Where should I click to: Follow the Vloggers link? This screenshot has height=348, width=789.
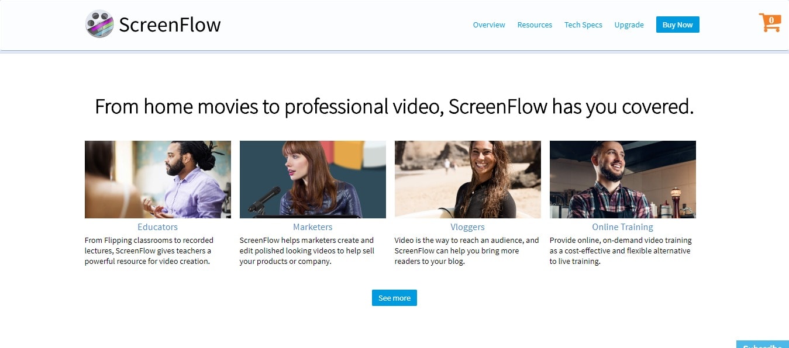(467, 227)
